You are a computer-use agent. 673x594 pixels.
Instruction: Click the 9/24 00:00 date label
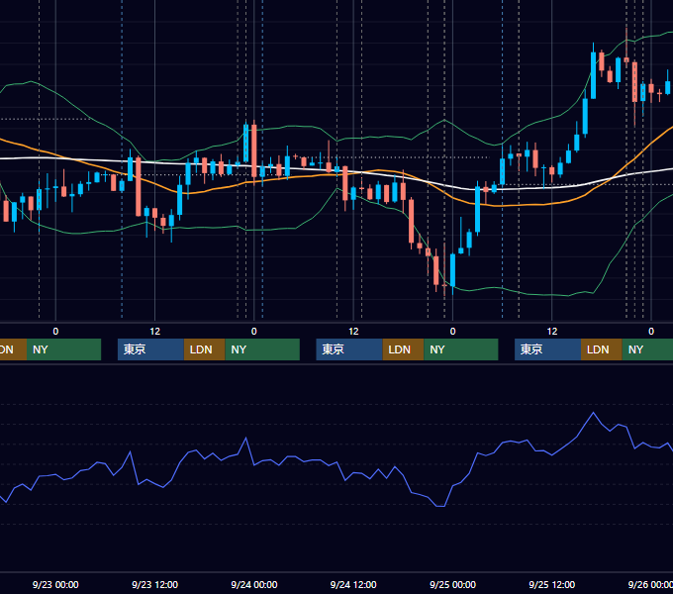pyautogui.click(x=254, y=584)
